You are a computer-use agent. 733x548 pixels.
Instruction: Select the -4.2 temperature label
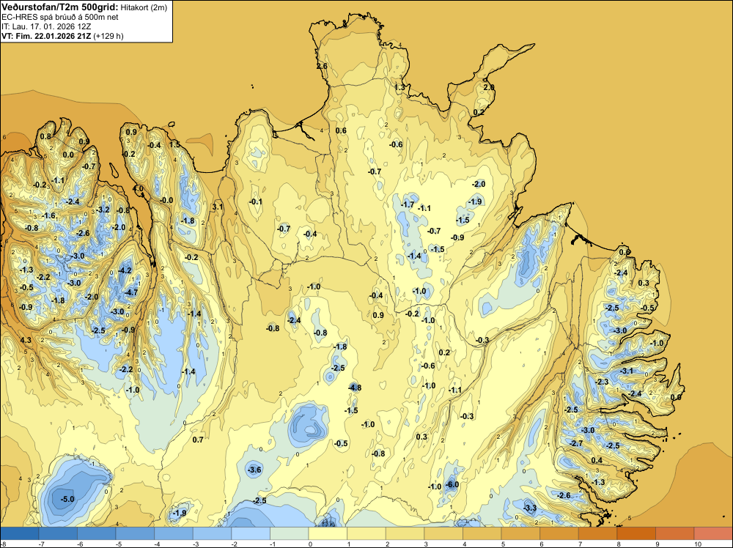(125, 270)
